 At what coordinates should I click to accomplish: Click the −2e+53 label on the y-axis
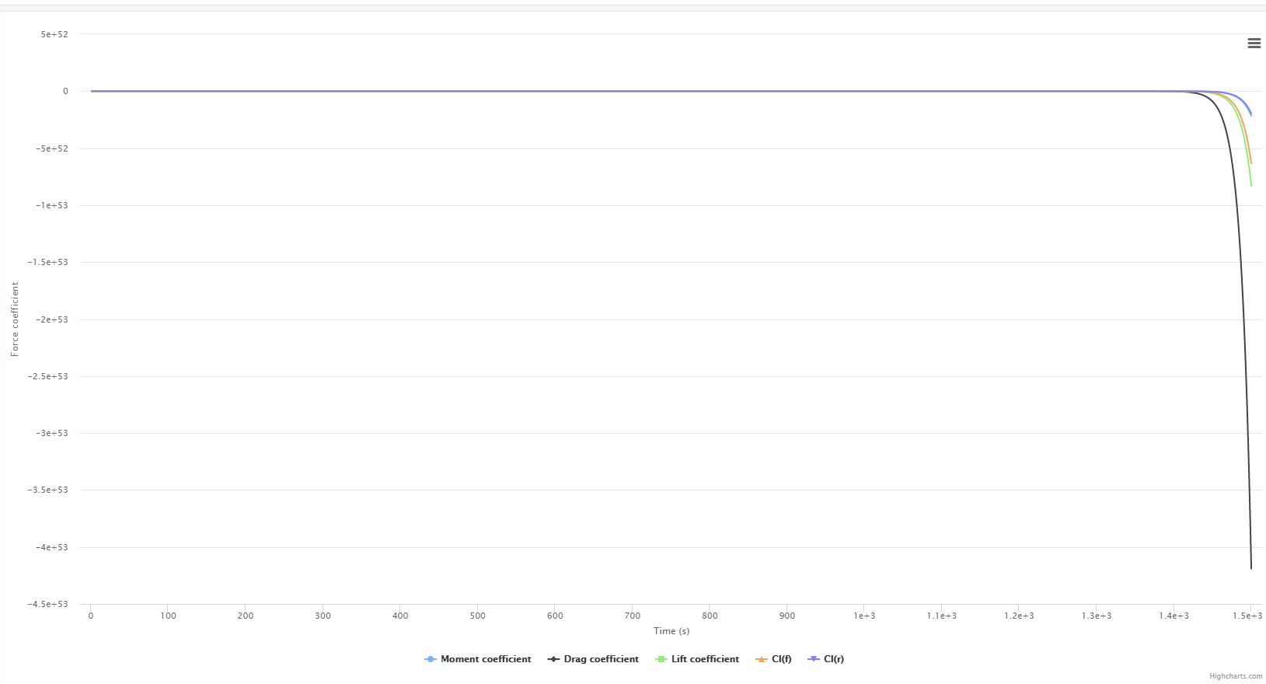[51, 319]
